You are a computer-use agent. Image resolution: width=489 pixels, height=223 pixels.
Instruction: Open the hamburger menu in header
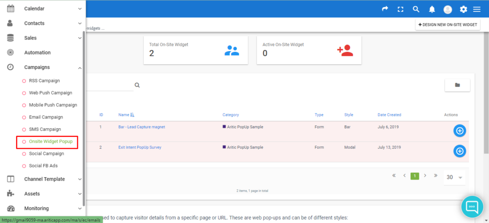tap(477, 10)
